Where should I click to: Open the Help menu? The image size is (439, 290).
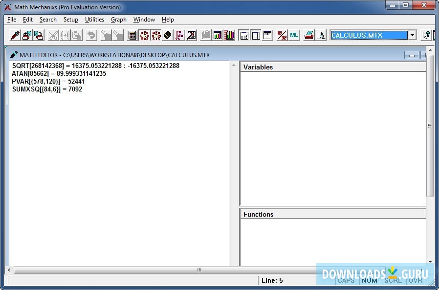pos(168,20)
